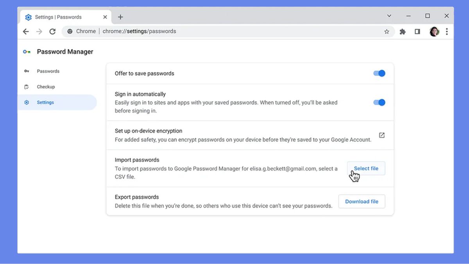Click Select file to import passwords
Image resolution: width=469 pixels, height=264 pixels.
(x=366, y=168)
